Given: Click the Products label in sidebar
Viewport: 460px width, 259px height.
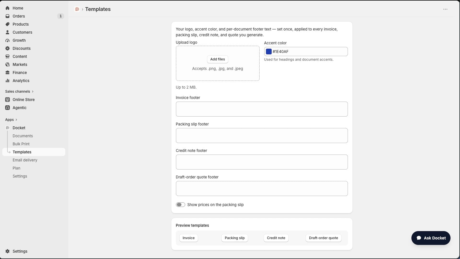Looking at the screenshot, I should point(21,24).
